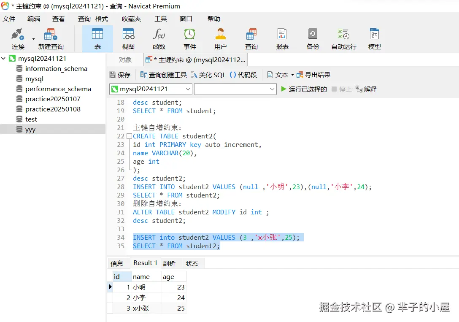Run the selection with 运行已选择的

304,89
